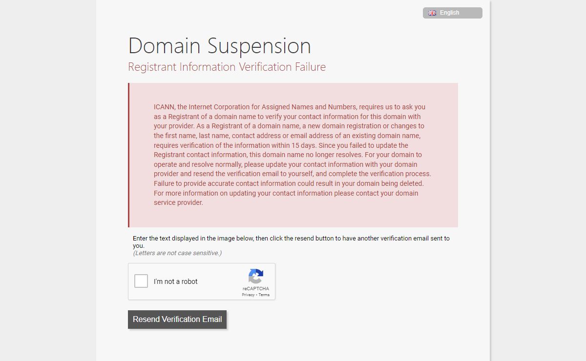586x361 pixels.
Task: Click the reCAPTCHA logo icon
Action: pyautogui.click(x=255, y=276)
